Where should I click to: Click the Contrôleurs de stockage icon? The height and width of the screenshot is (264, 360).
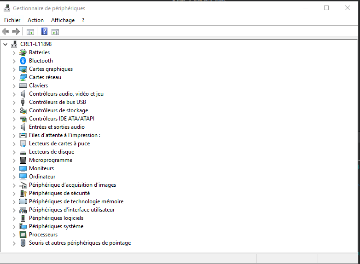pyautogui.click(x=23, y=110)
